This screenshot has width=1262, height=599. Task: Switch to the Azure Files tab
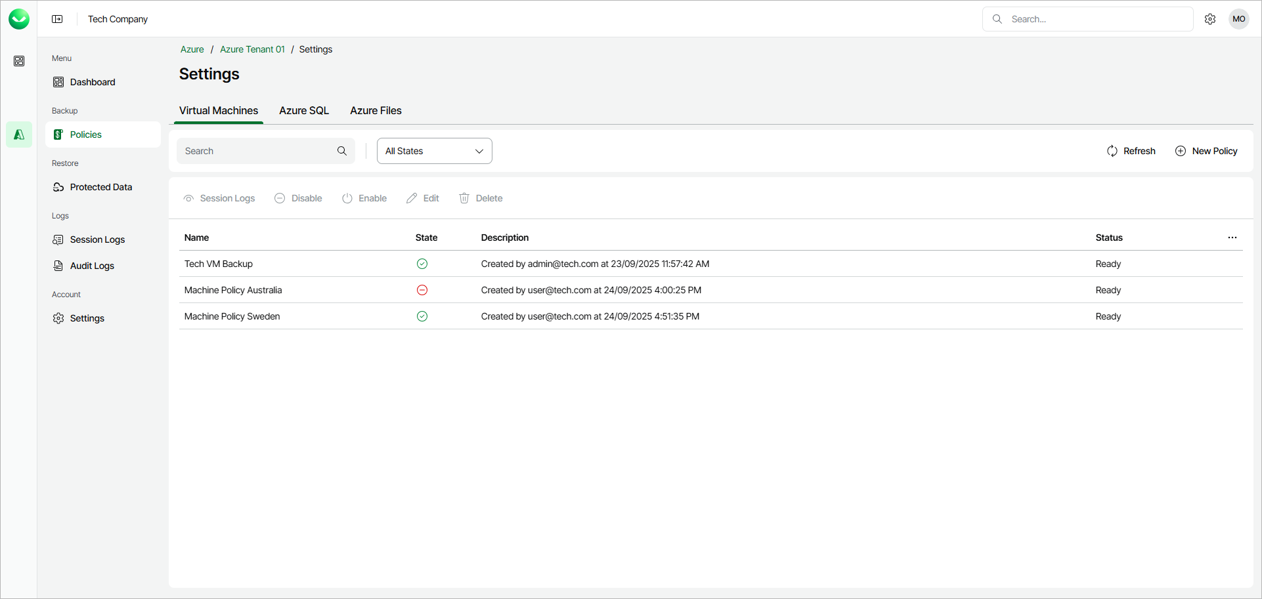376,110
